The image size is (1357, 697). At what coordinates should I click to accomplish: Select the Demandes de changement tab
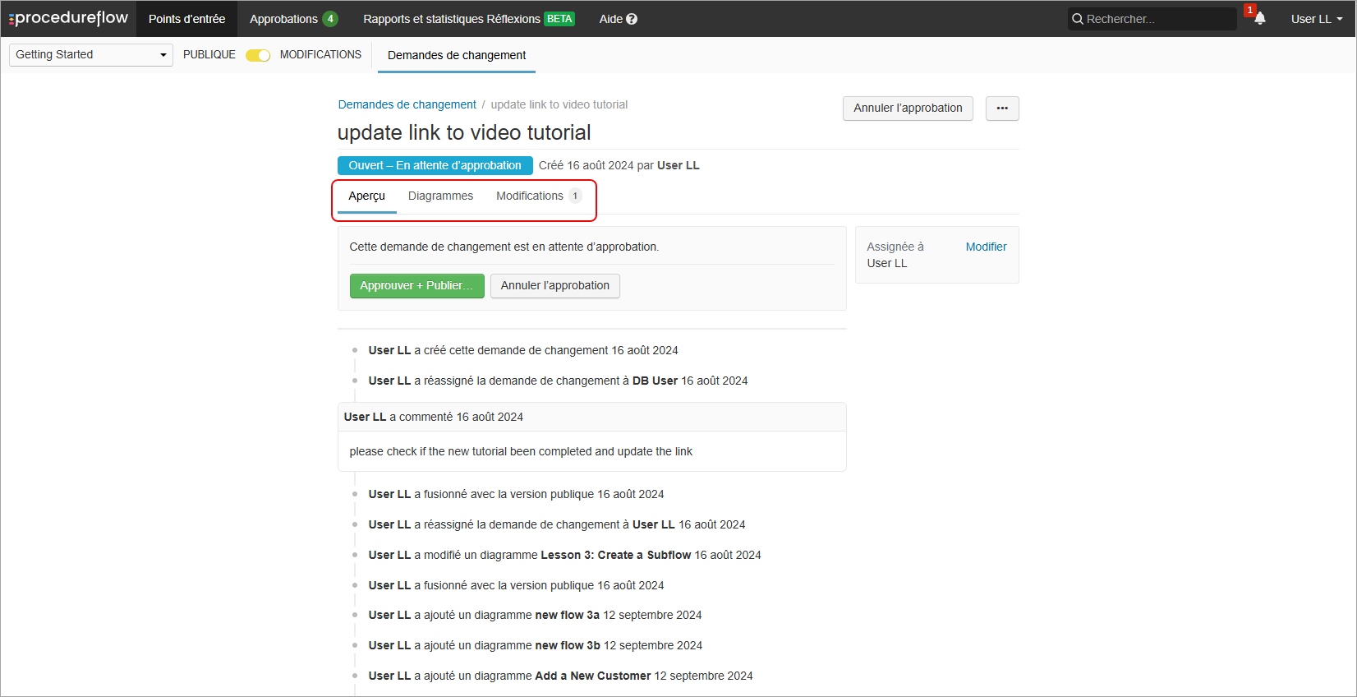(457, 55)
